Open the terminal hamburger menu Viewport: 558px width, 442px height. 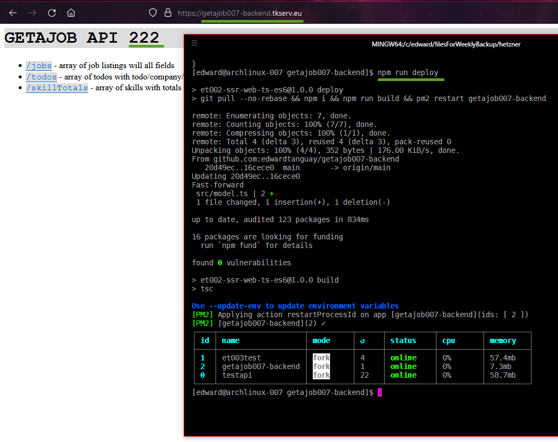point(194,43)
